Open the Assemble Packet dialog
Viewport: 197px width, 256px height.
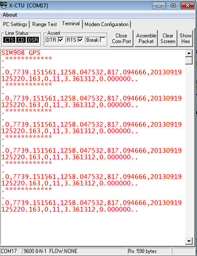click(x=146, y=38)
